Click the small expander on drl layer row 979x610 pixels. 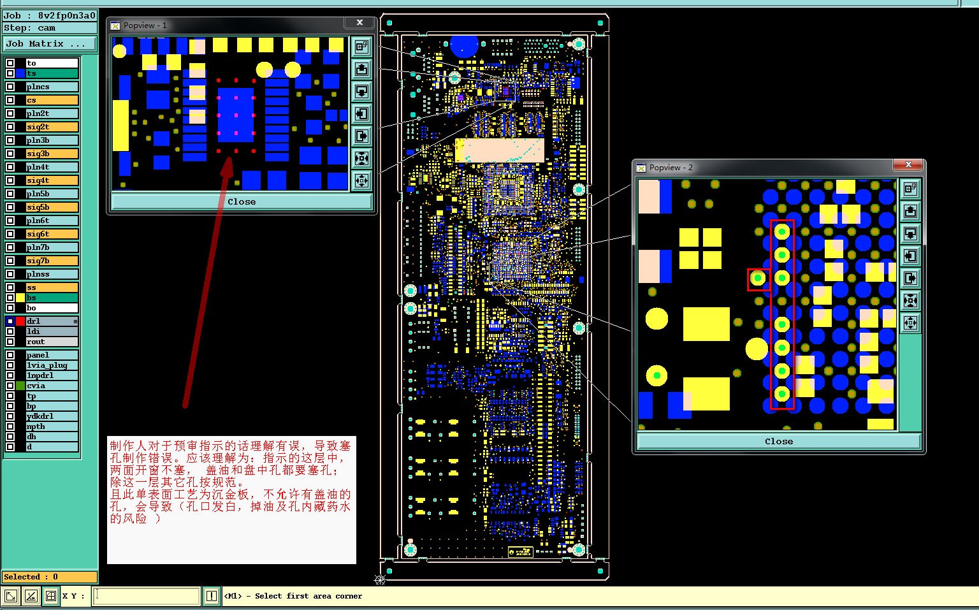pos(75,321)
